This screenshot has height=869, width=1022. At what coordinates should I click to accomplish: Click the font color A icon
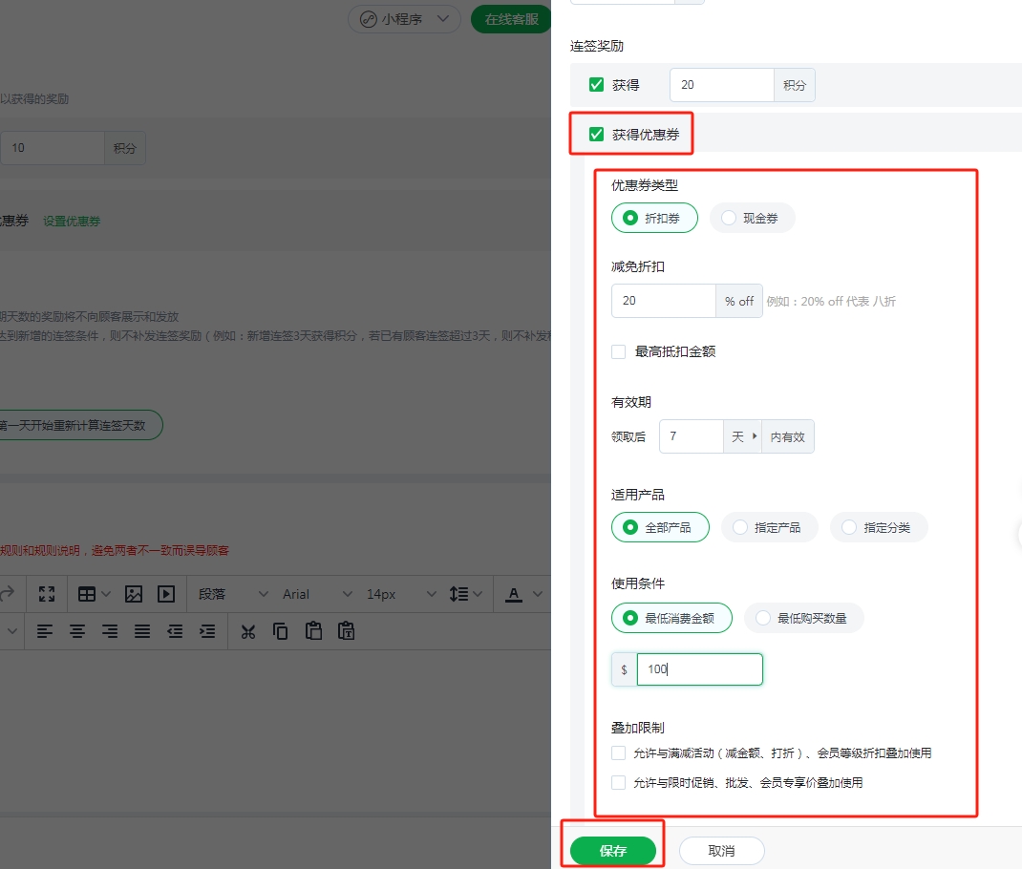[514, 593]
